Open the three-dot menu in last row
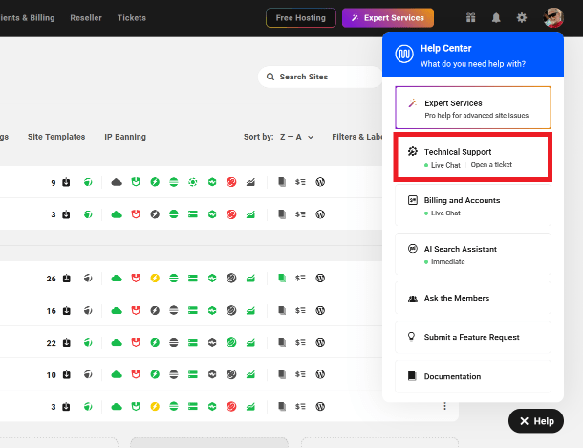 pyautogui.click(x=444, y=406)
